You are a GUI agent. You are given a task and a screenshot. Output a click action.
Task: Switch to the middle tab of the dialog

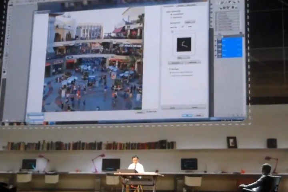(180, 6)
